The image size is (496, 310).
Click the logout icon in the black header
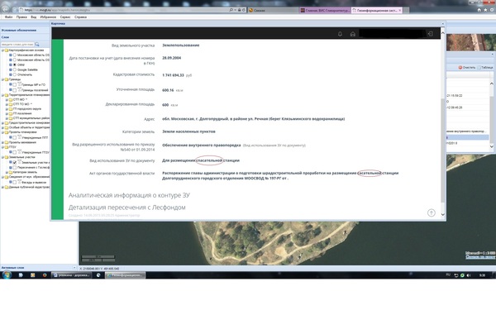pyautogui.click(x=431, y=34)
